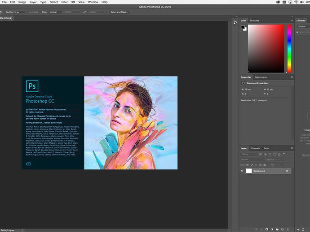Toggle lock position move icon
Image resolution: width=310 pixels, height=232 pixels.
tap(256, 165)
